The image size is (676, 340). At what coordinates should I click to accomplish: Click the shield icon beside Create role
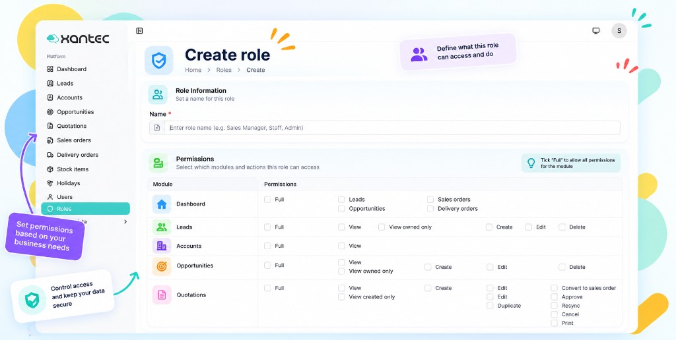(x=158, y=61)
